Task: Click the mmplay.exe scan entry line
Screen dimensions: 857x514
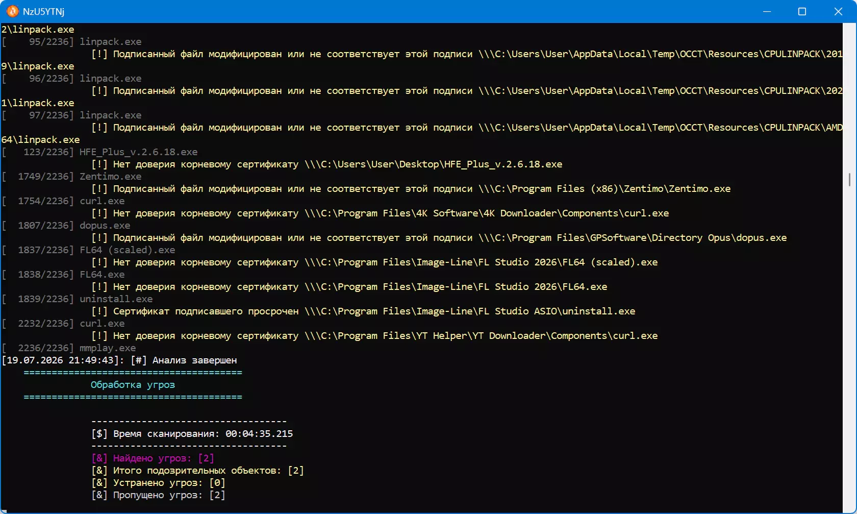Action: coord(69,348)
